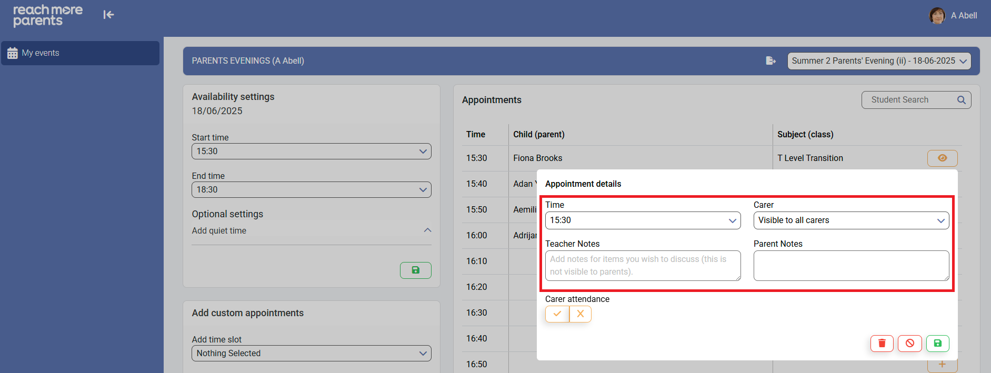Open the Start time dropdown

pyautogui.click(x=311, y=152)
